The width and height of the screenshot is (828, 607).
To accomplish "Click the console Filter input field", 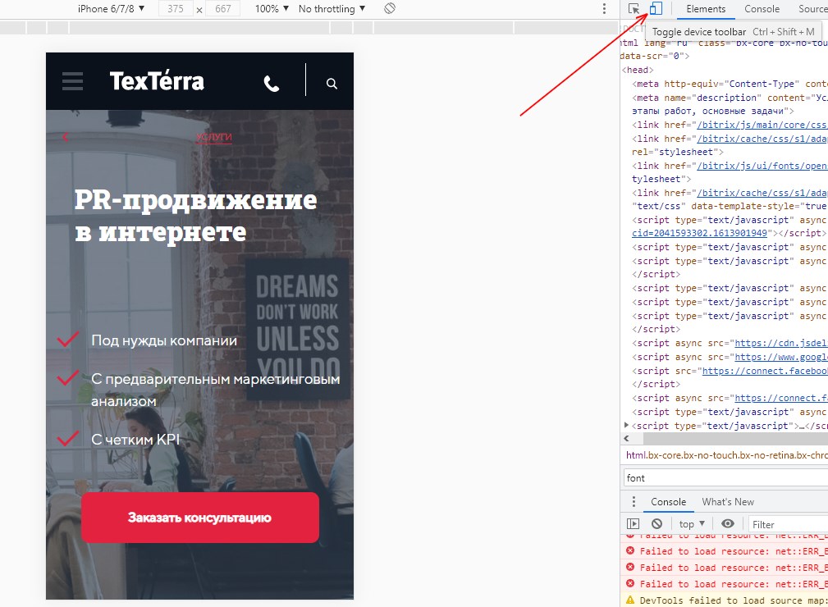I will pyautogui.click(x=788, y=524).
